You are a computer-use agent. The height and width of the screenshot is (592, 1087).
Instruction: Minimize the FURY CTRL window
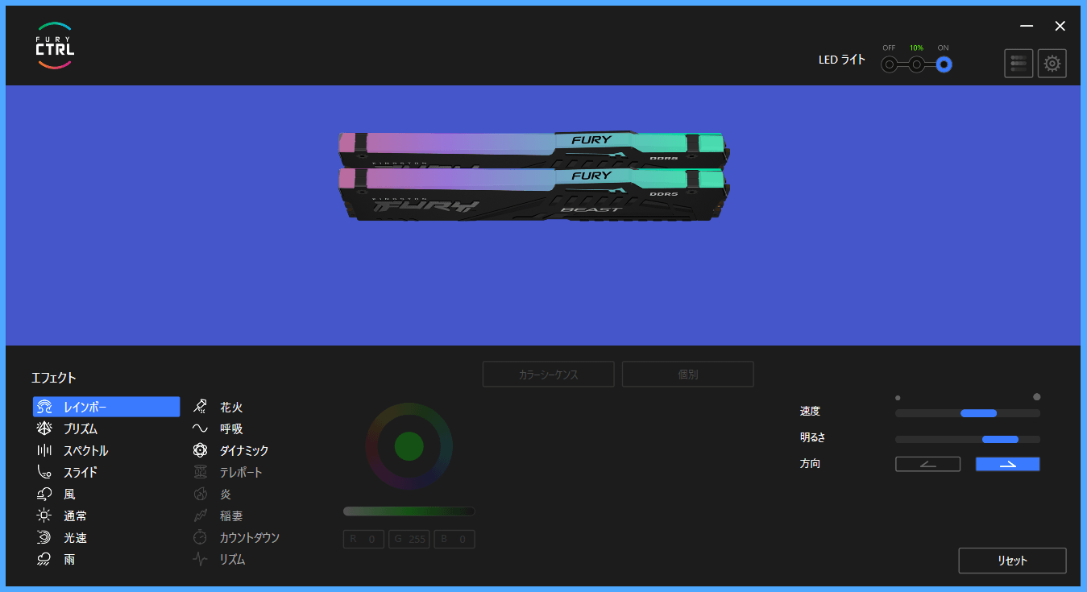(1027, 26)
